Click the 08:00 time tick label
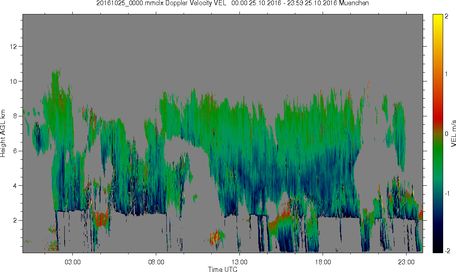This screenshot has height=272, width=456. pos(156,262)
